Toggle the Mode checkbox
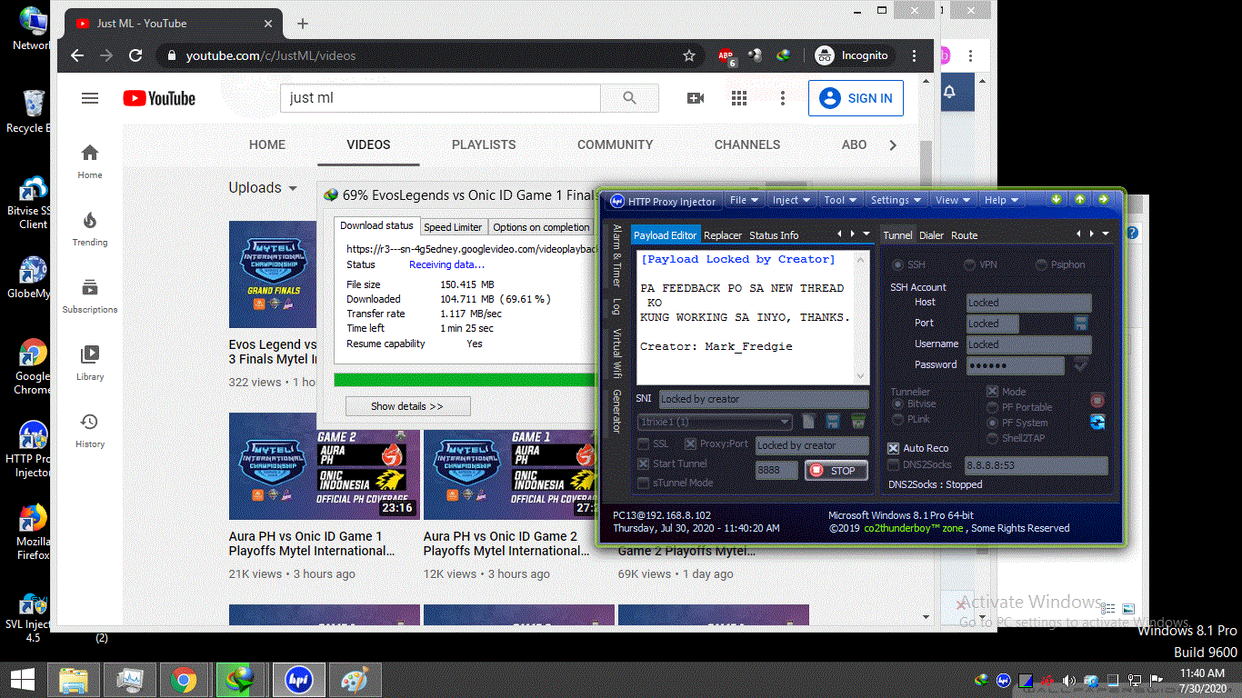Image resolution: width=1242 pixels, height=698 pixels. 992,392
